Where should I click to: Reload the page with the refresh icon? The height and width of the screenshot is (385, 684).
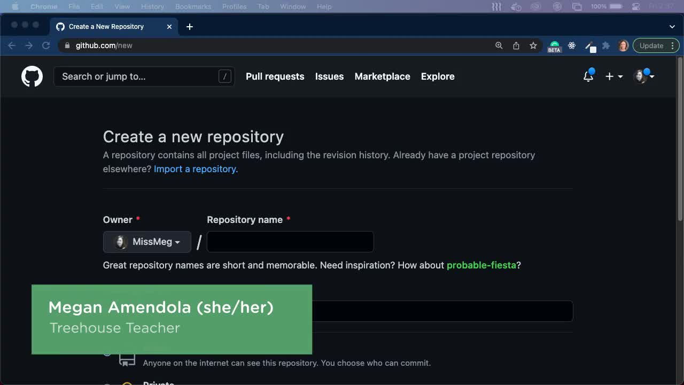pos(46,45)
